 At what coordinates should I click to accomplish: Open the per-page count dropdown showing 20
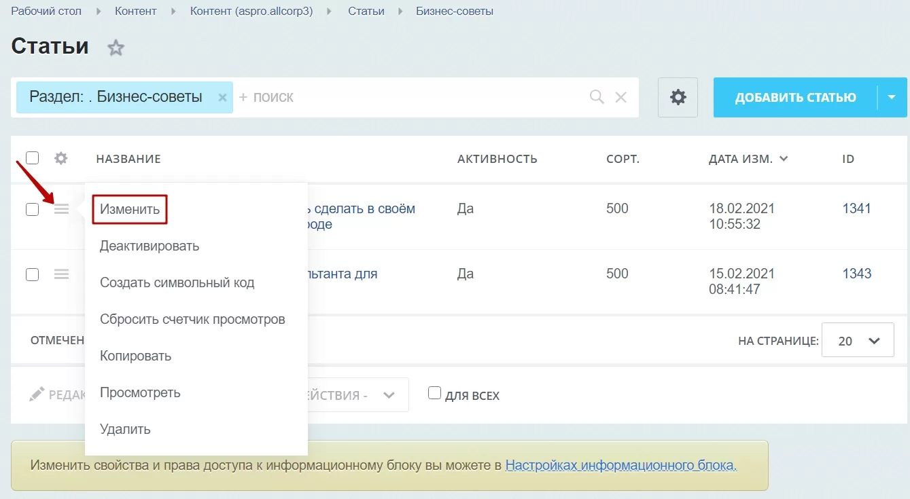pos(858,339)
